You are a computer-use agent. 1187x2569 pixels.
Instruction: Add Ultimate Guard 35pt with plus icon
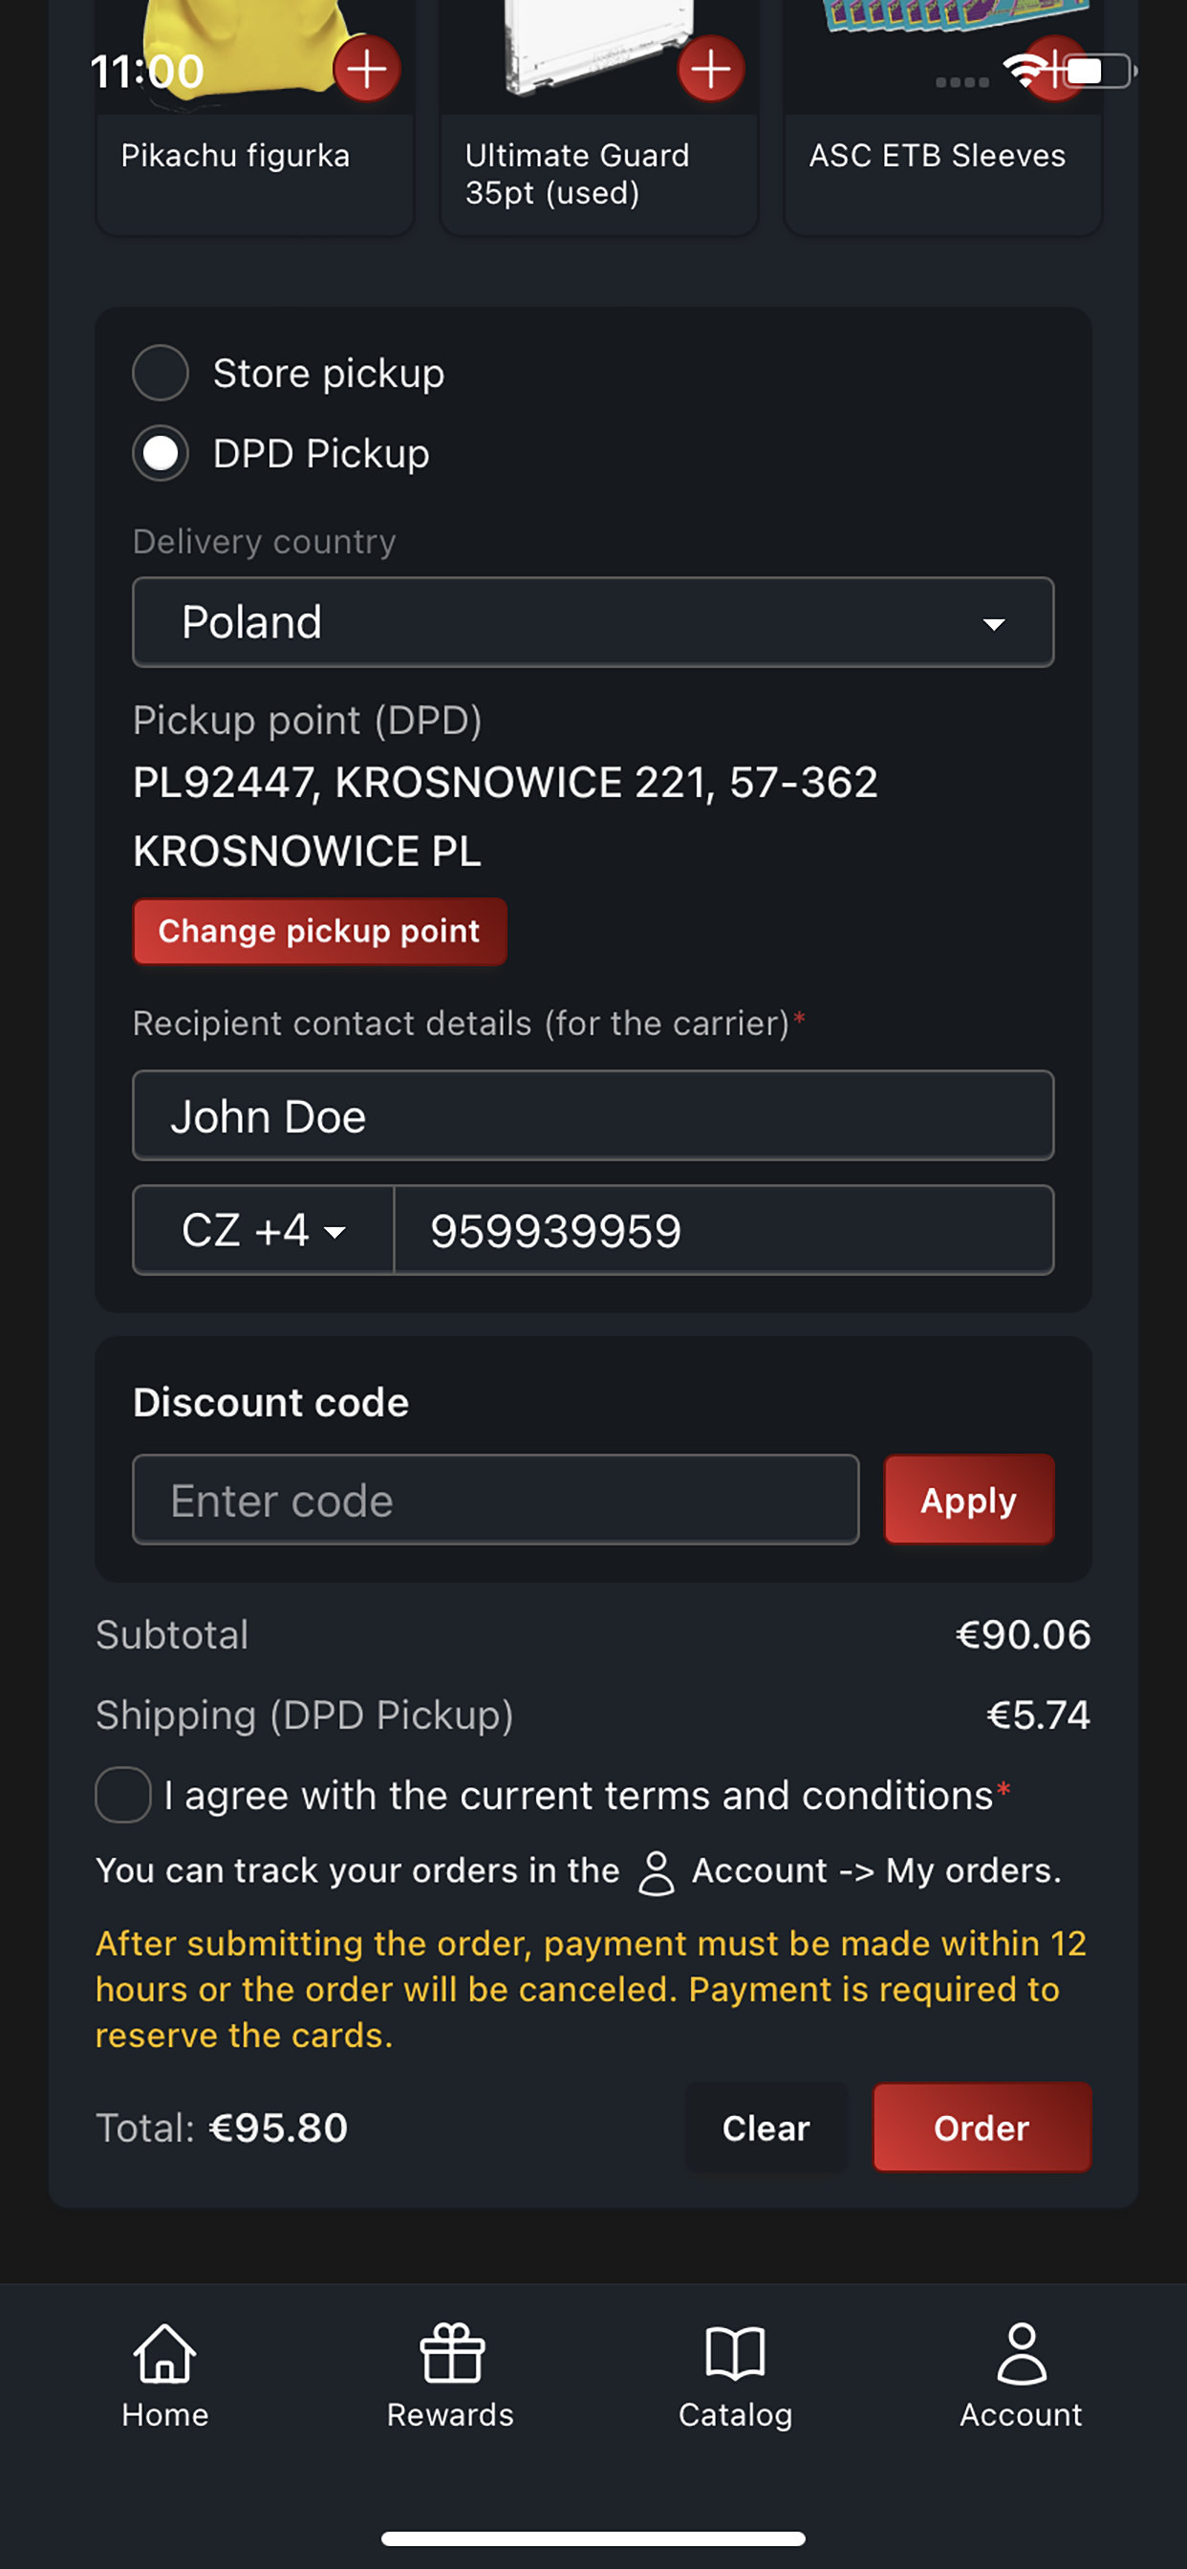[711, 69]
